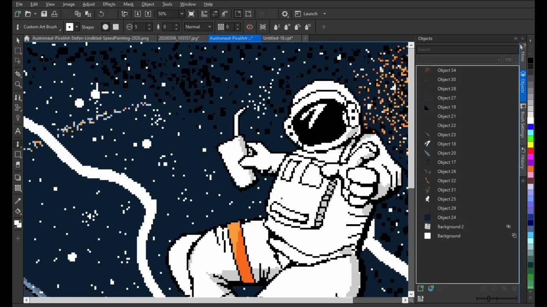Create a new document
This screenshot has width=547, height=307.
[x=18, y=14]
